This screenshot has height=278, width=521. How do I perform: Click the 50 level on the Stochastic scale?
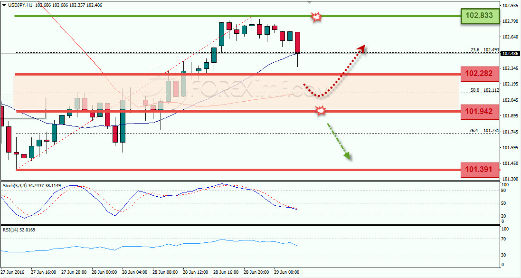point(504,203)
